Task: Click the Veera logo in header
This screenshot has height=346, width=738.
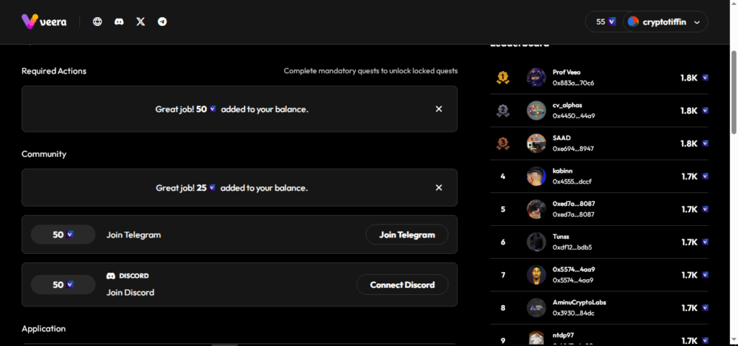Action: tap(44, 22)
